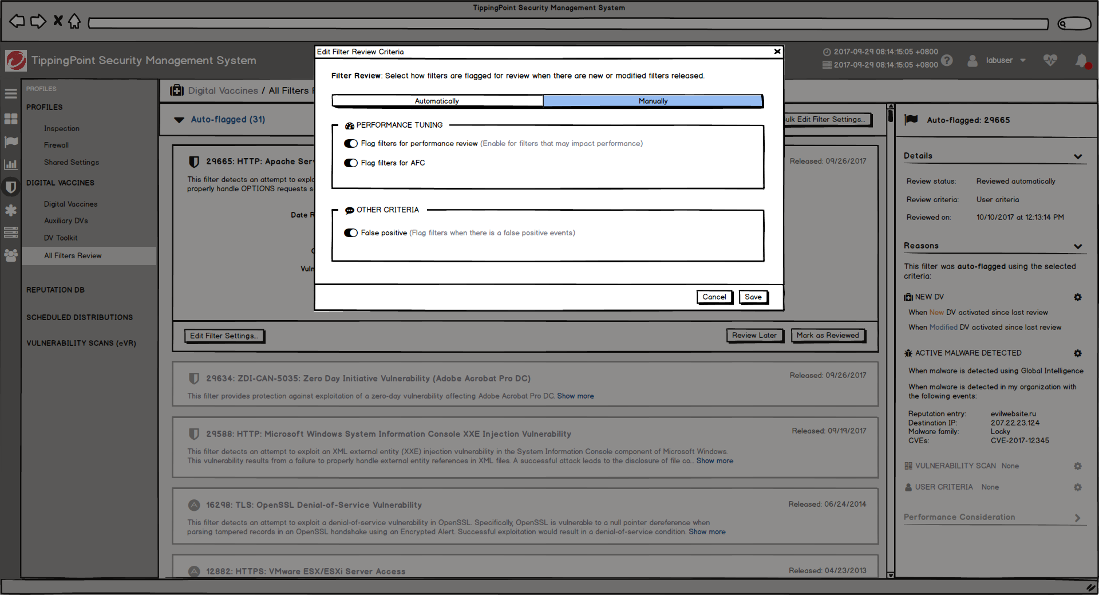1099x595 pixels.
Task: Expand Performance Consideration section
Action: 1078,518
